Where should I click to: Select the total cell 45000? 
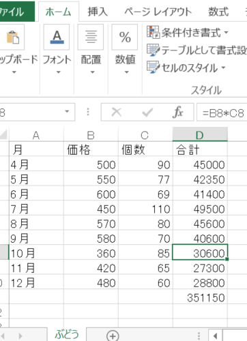click(200, 164)
